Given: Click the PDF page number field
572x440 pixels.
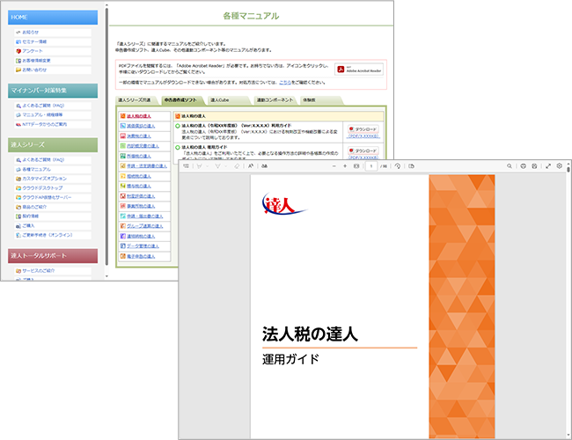Looking at the screenshot, I should 373,165.
